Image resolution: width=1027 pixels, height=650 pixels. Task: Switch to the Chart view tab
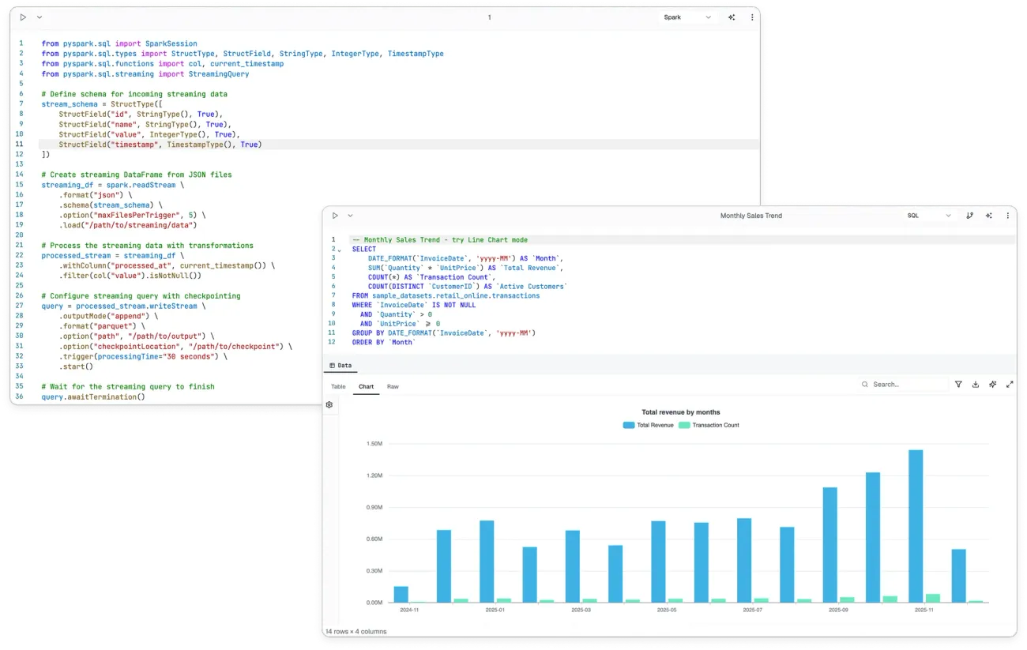coord(366,386)
